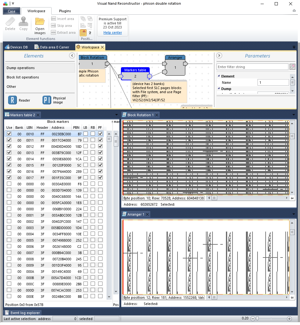Click the Insert area icon
The image size is (300, 325).
53,19
